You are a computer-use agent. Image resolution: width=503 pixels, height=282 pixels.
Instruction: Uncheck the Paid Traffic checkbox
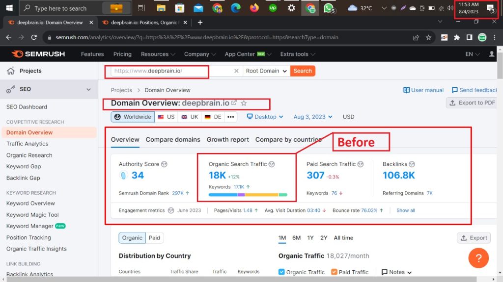pos(334,272)
